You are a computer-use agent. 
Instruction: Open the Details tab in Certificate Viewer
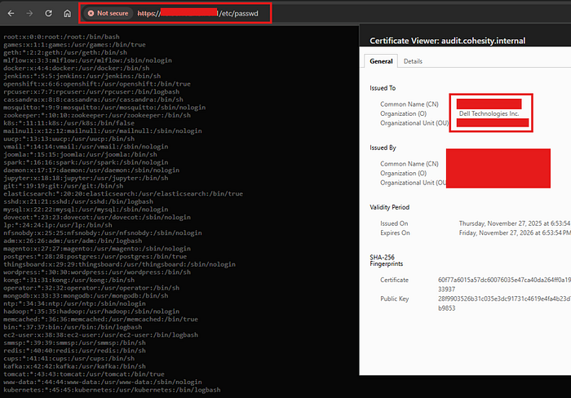[x=413, y=61]
